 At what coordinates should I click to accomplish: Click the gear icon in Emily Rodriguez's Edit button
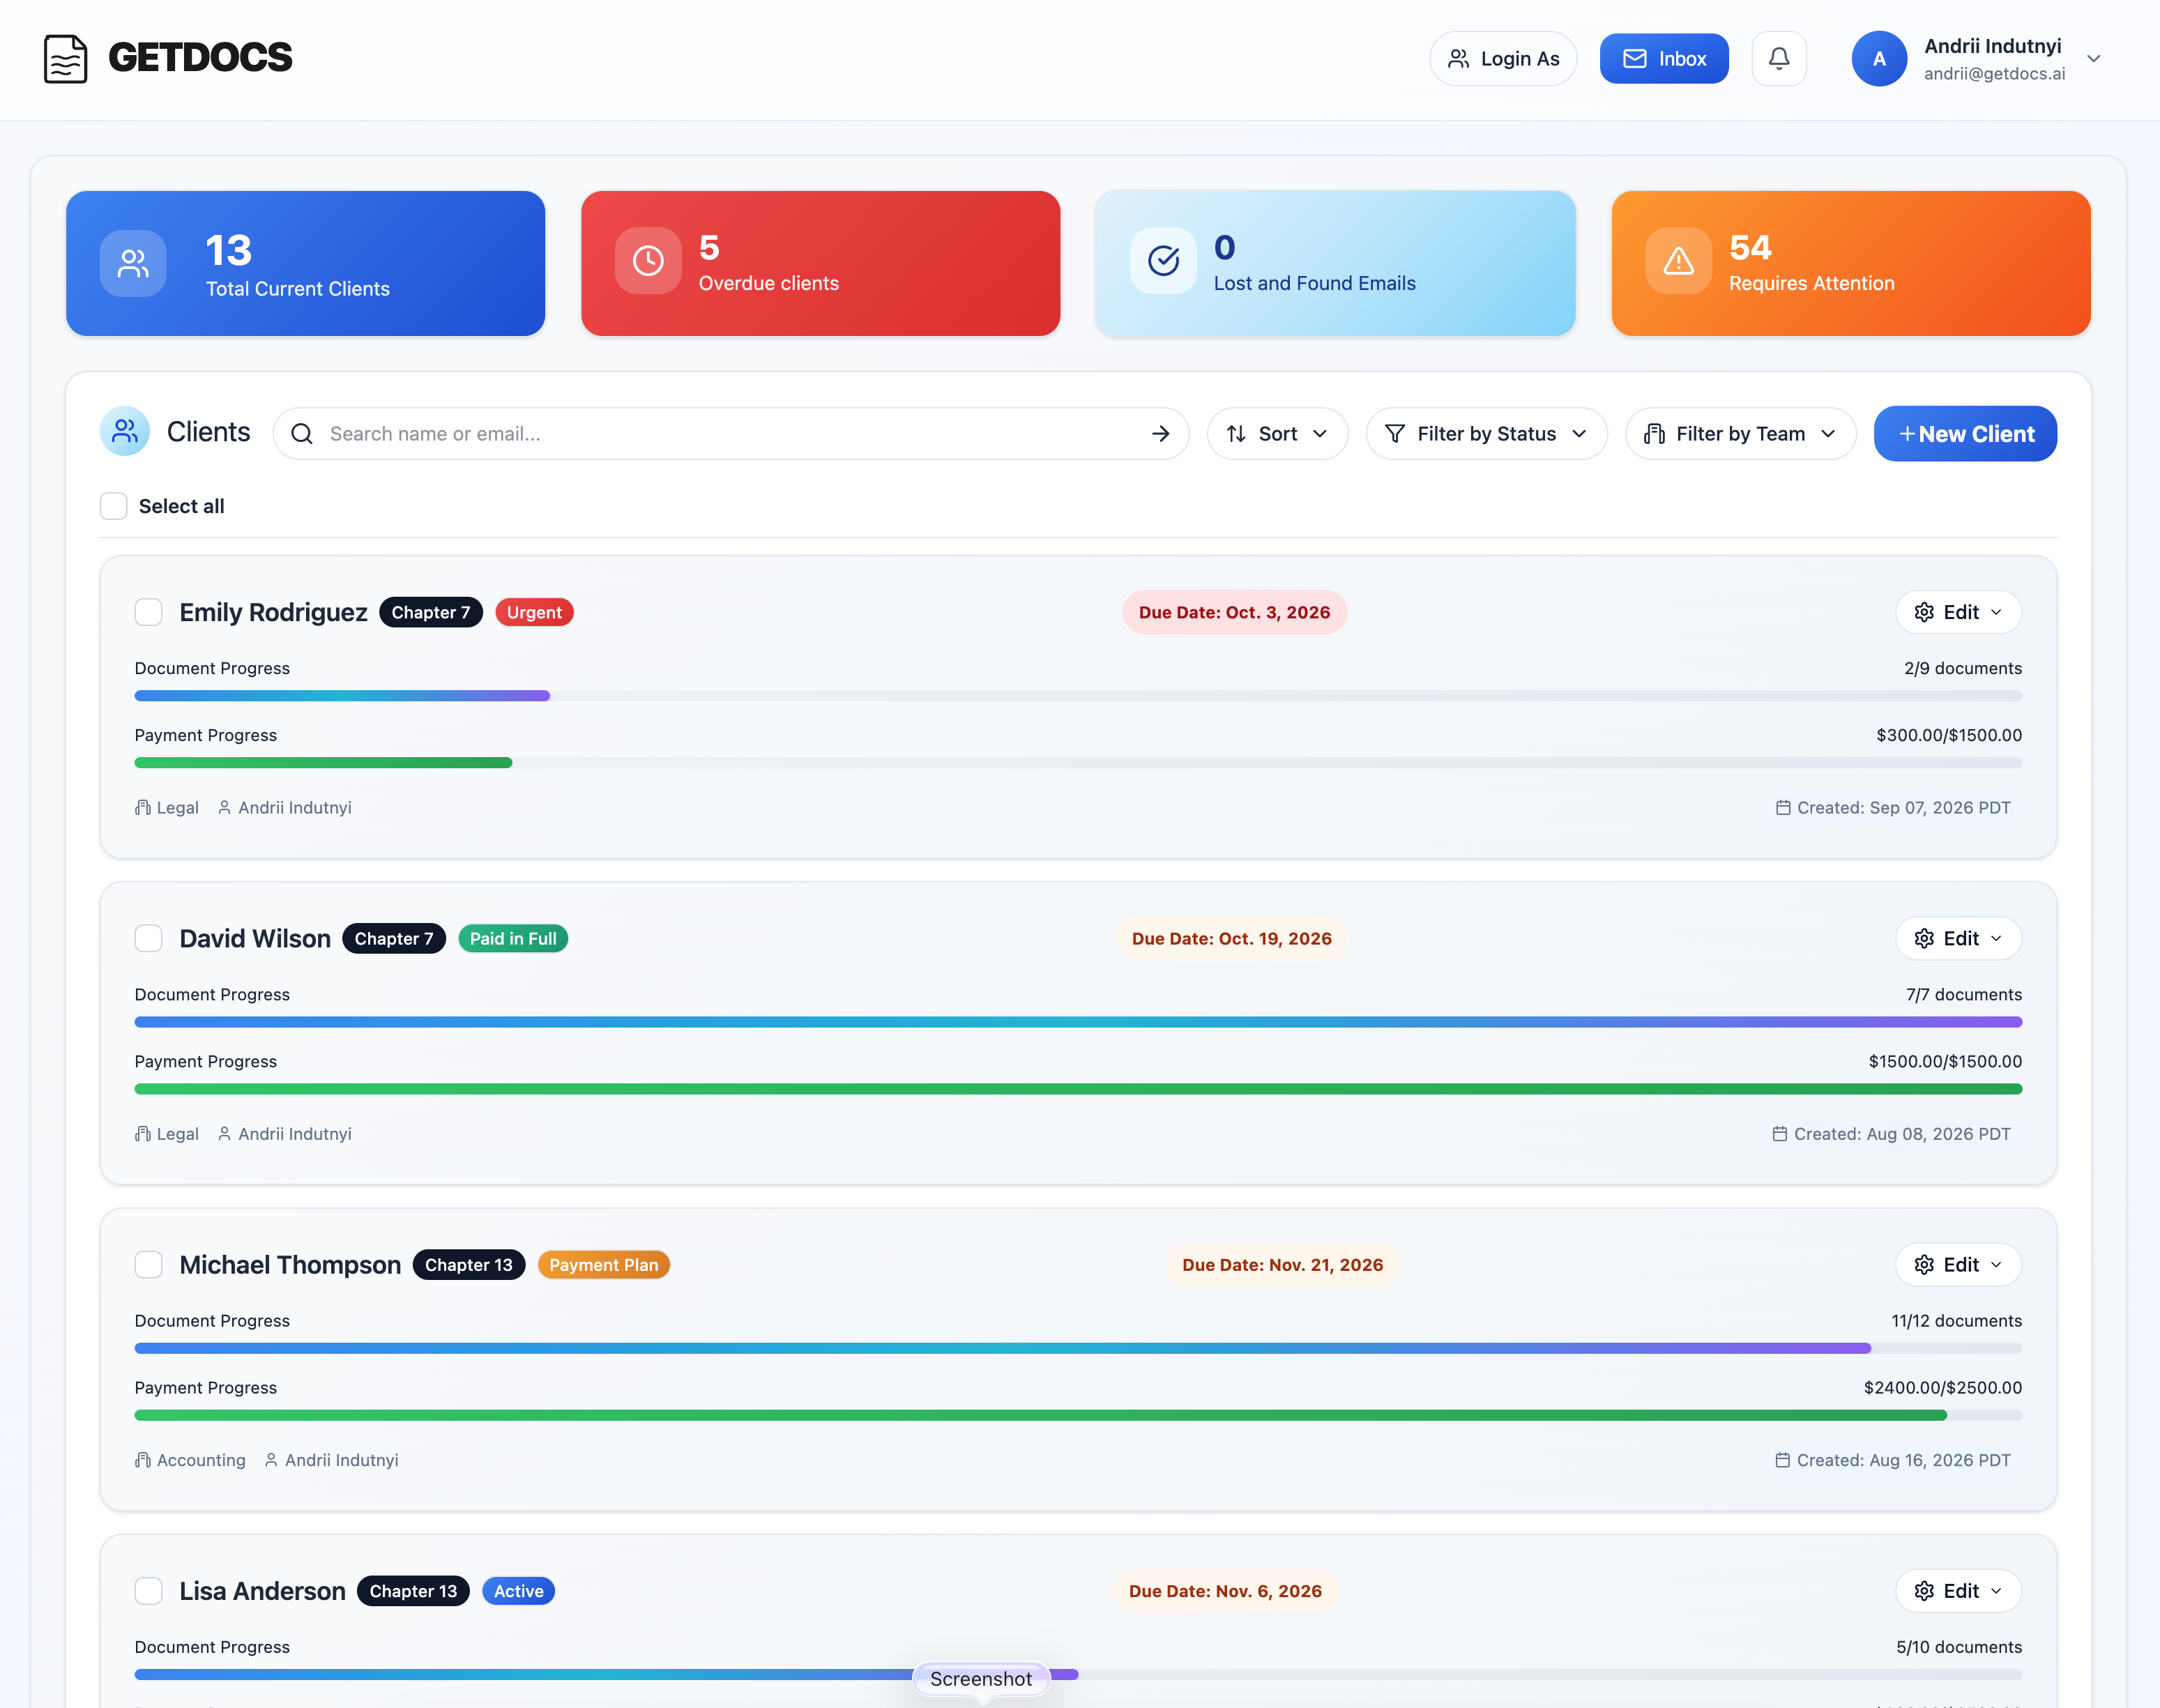pyautogui.click(x=1924, y=612)
